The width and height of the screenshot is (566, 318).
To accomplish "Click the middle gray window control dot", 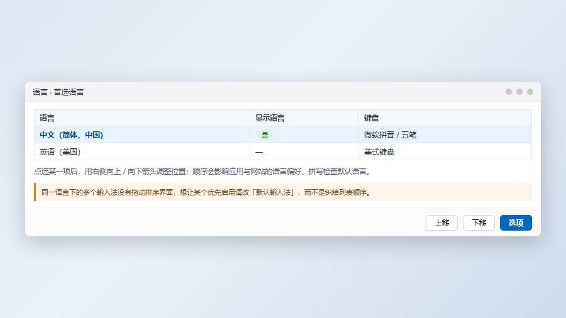I will pyautogui.click(x=519, y=92).
